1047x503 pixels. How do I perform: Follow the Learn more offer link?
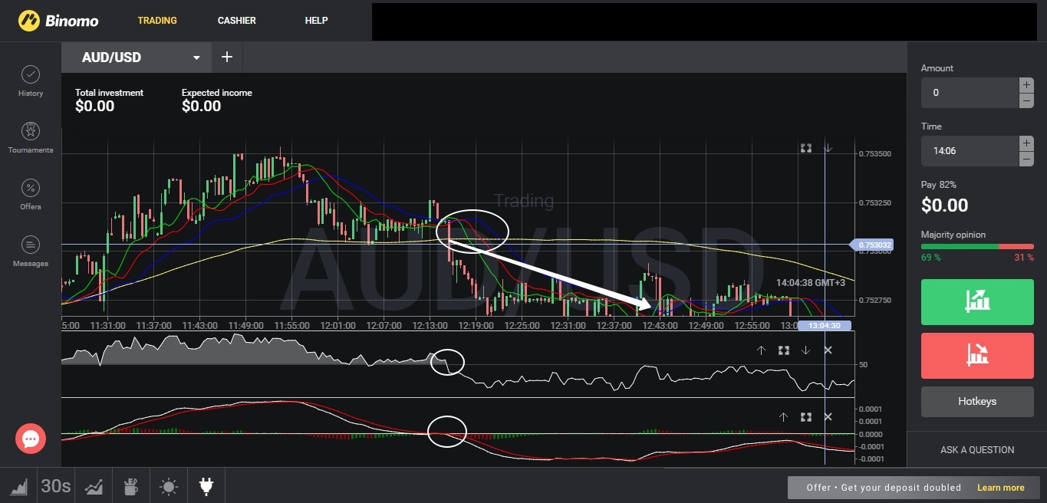coord(1000,488)
